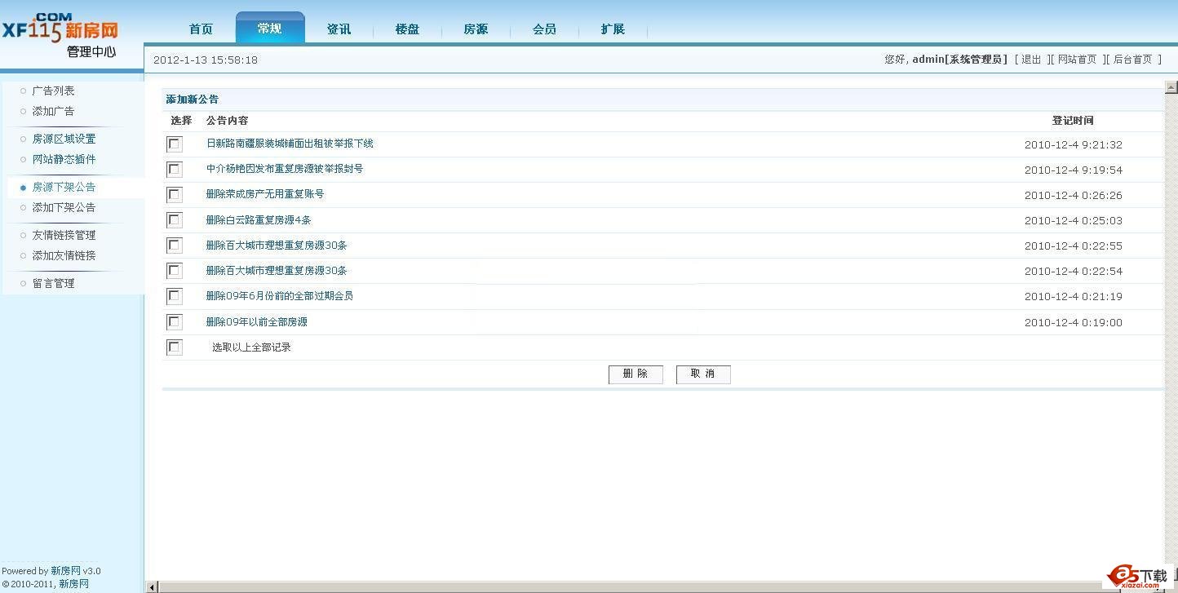1178x593 pixels.
Task: Click the timestamp 2010-12-4 9:21:32
Action: 1074,145
